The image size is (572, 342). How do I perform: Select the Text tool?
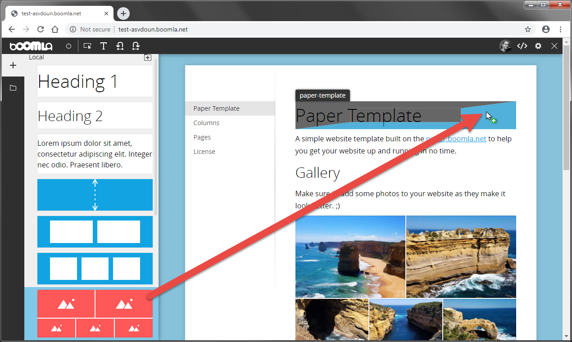104,46
